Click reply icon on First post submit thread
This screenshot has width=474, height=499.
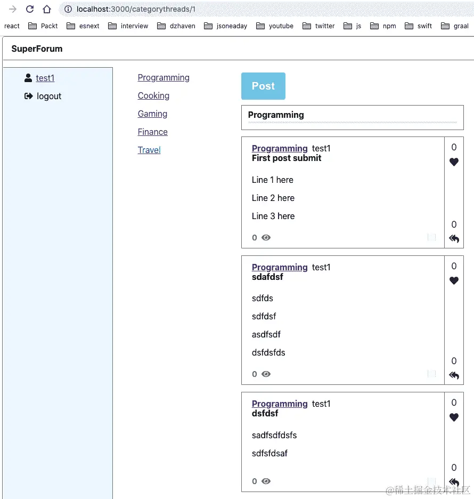point(454,239)
